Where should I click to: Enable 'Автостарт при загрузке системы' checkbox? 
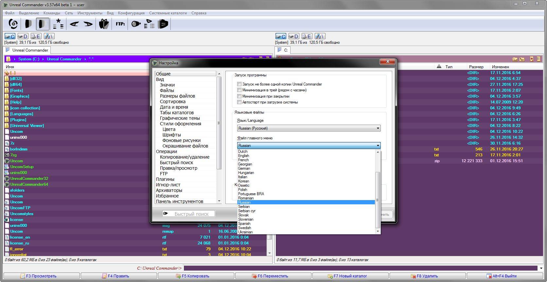pos(239,102)
